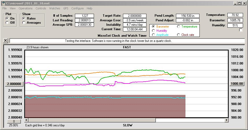This screenshot has height=130, width=248.
Task: Tick the checkbox below Humidity field
Action: click(x=241, y=30)
